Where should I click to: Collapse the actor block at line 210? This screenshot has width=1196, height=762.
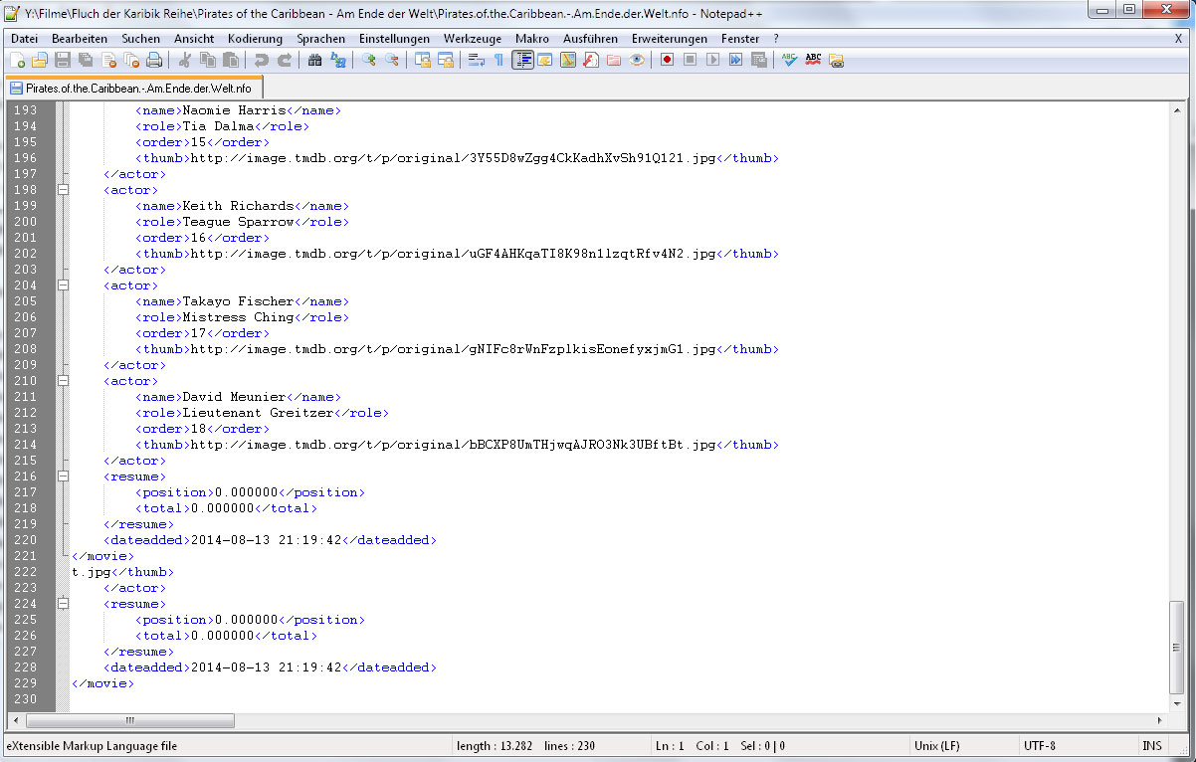(x=63, y=381)
